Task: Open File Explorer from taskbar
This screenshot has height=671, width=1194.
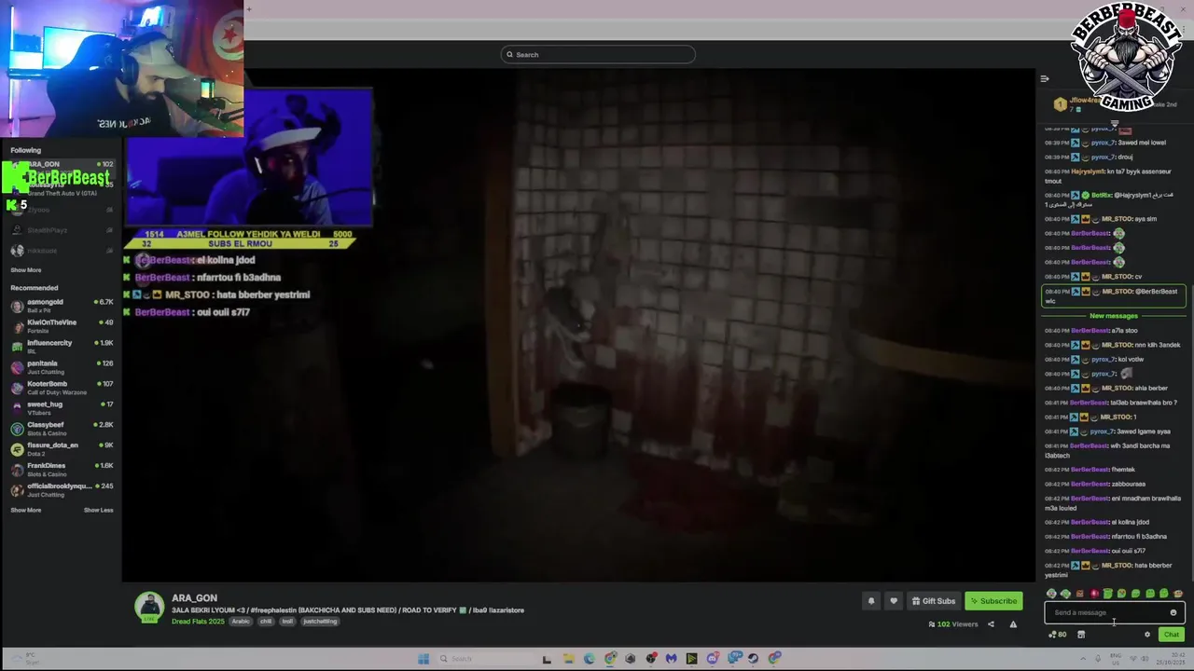Action: click(568, 659)
